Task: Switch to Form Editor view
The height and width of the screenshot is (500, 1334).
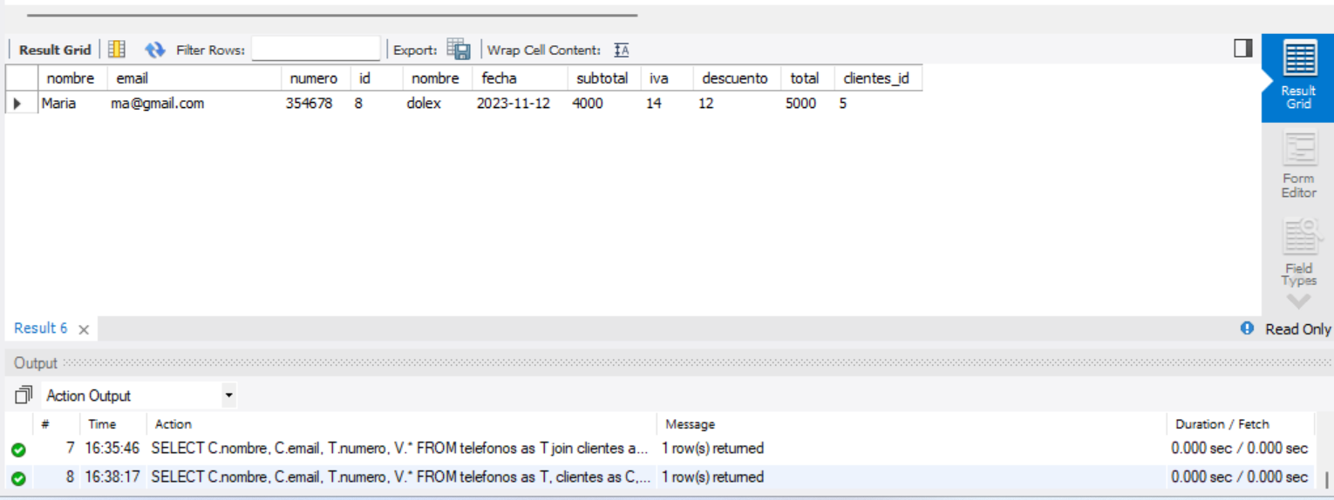Action: 1298,166
